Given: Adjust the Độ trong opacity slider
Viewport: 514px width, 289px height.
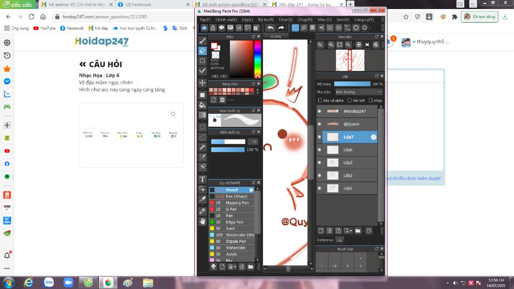Looking at the screenshot, I should click(x=352, y=84).
